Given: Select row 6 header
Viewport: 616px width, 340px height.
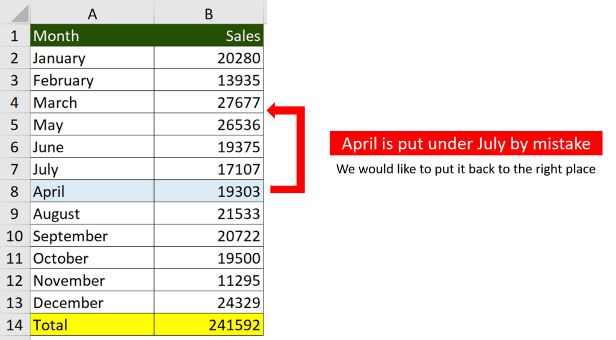Looking at the screenshot, I should pyautogui.click(x=14, y=147).
